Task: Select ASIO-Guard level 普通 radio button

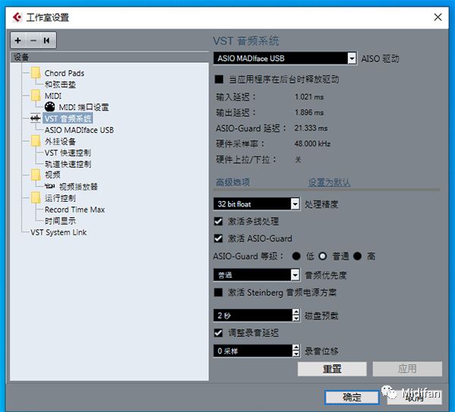Action: click(322, 256)
